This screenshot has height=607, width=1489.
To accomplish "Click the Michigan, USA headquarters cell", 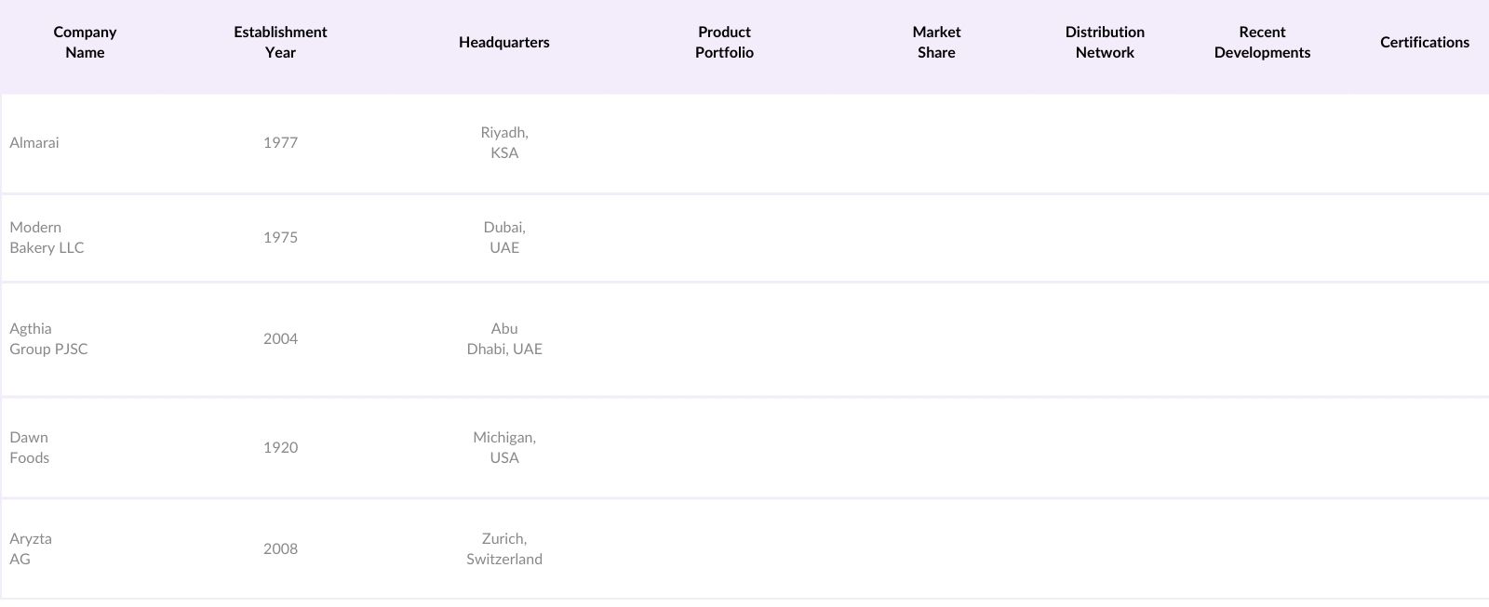I will pos(504,448).
